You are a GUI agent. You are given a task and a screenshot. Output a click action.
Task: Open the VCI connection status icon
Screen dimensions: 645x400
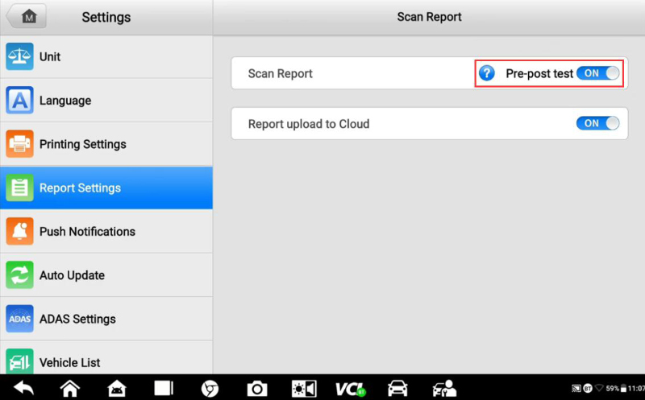click(x=351, y=388)
